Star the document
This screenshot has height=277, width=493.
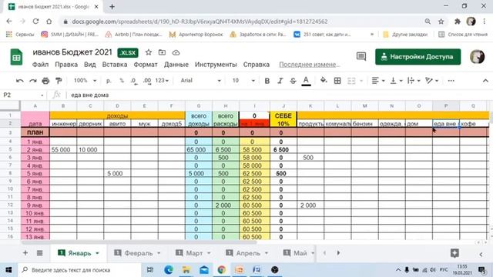click(x=149, y=52)
